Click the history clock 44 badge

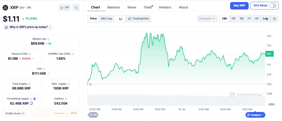[93, 115]
